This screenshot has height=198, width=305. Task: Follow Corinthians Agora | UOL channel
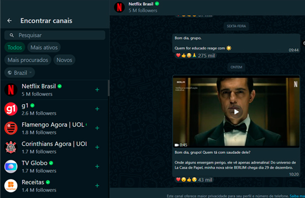tap(97, 147)
